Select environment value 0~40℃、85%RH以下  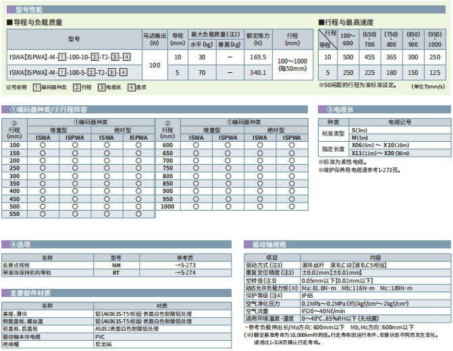point(340,319)
